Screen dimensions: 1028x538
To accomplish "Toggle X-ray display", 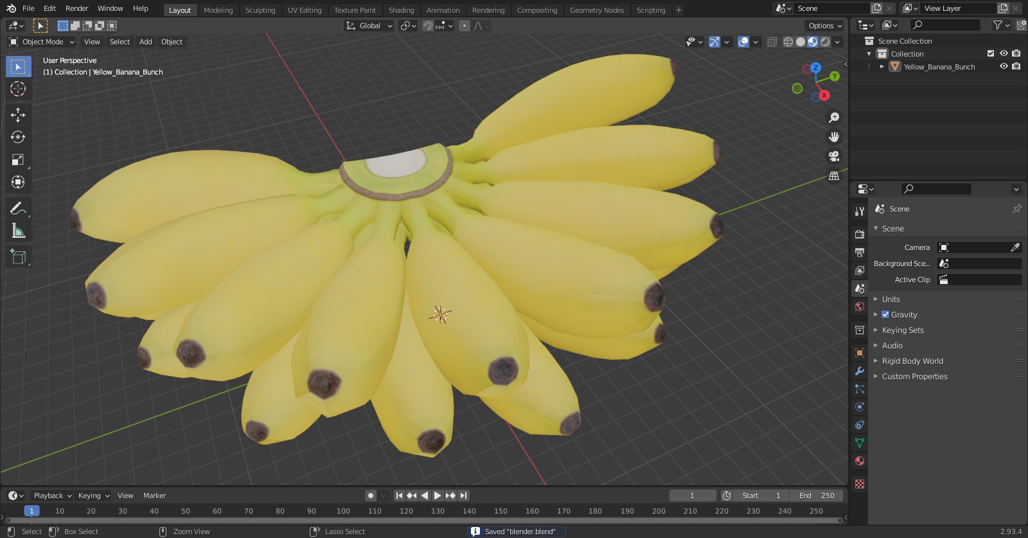I will 772,42.
